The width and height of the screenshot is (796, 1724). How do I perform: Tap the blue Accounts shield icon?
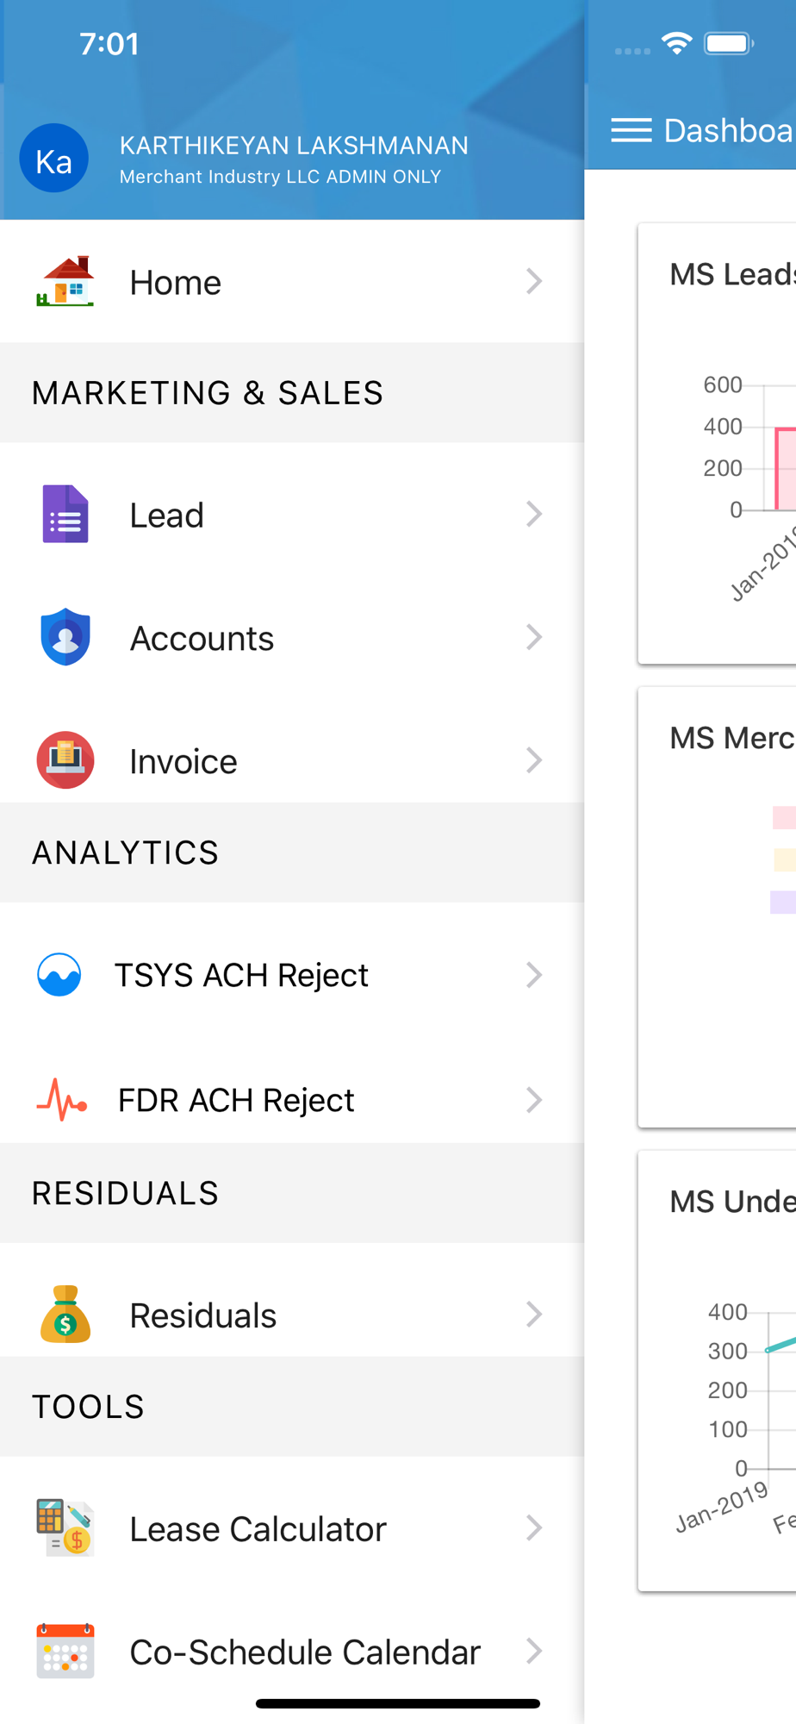pyautogui.click(x=65, y=638)
